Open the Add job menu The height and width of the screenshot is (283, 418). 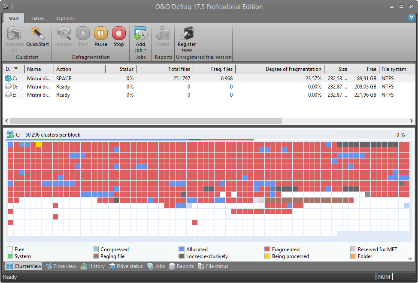(140, 39)
